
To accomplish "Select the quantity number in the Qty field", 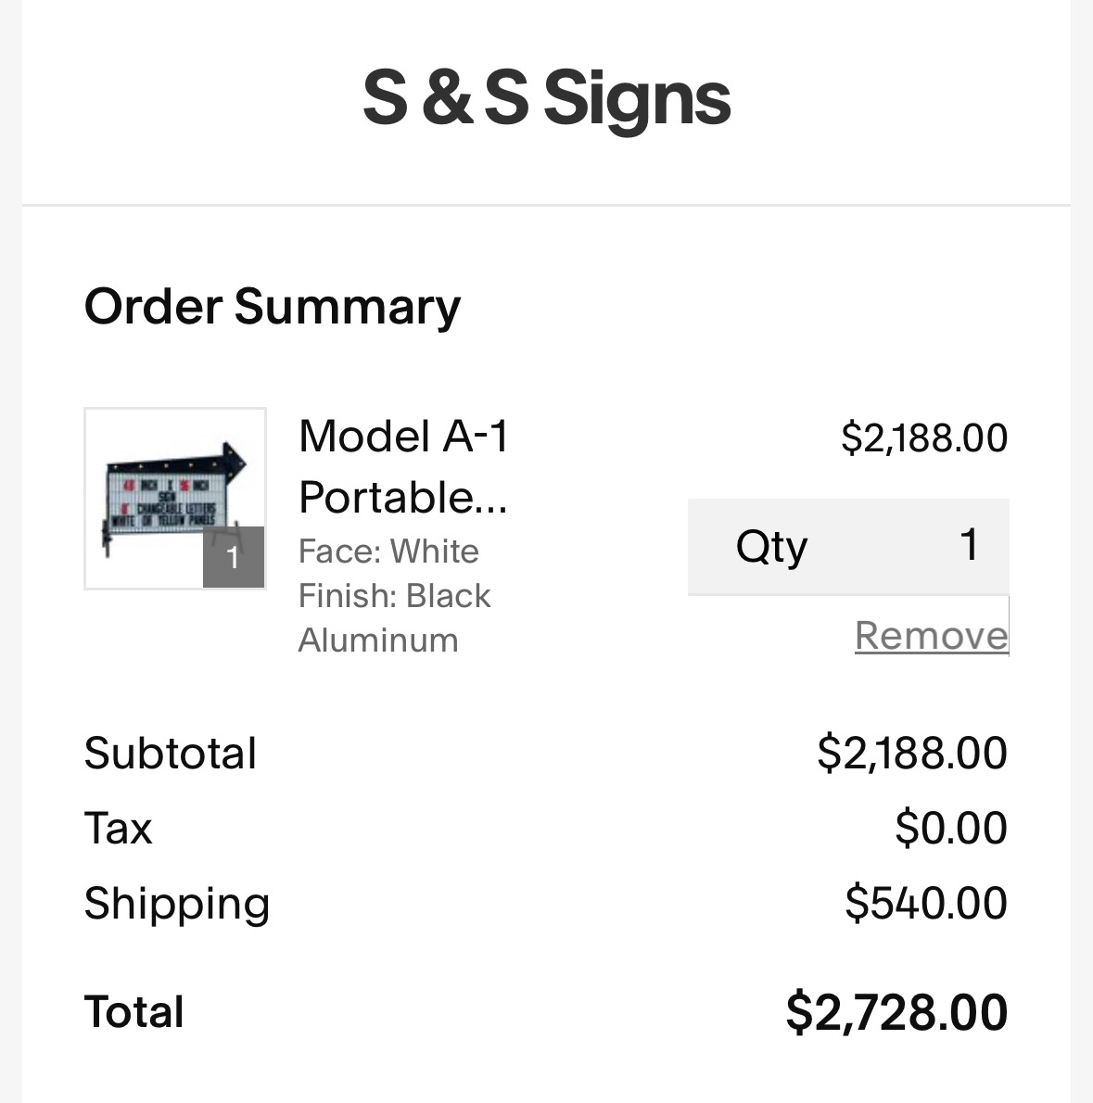I will [x=969, y=545].
